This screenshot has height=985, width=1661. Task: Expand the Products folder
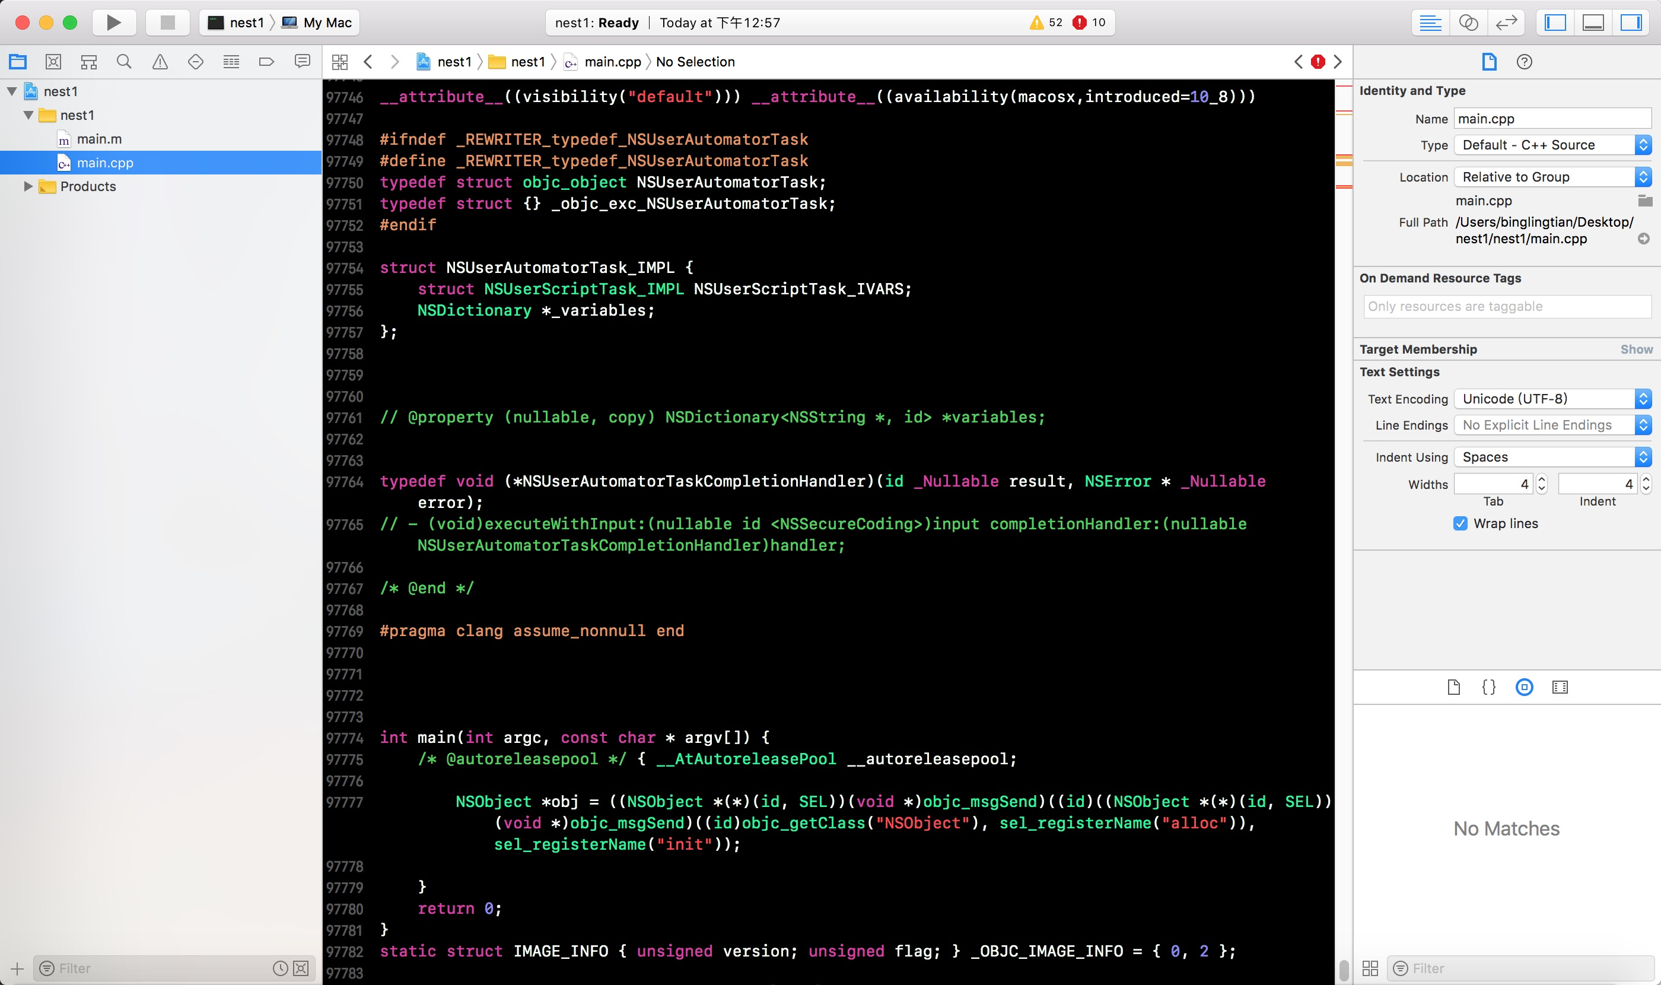(x=28, y=186)
